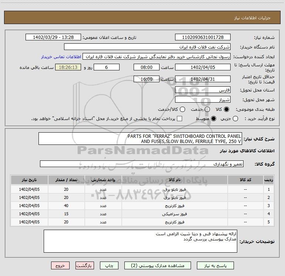This screenshot has height=276, width=285.
Task: Click the request creator field رسول نجاتی
Action: click(x=157, y=57)
